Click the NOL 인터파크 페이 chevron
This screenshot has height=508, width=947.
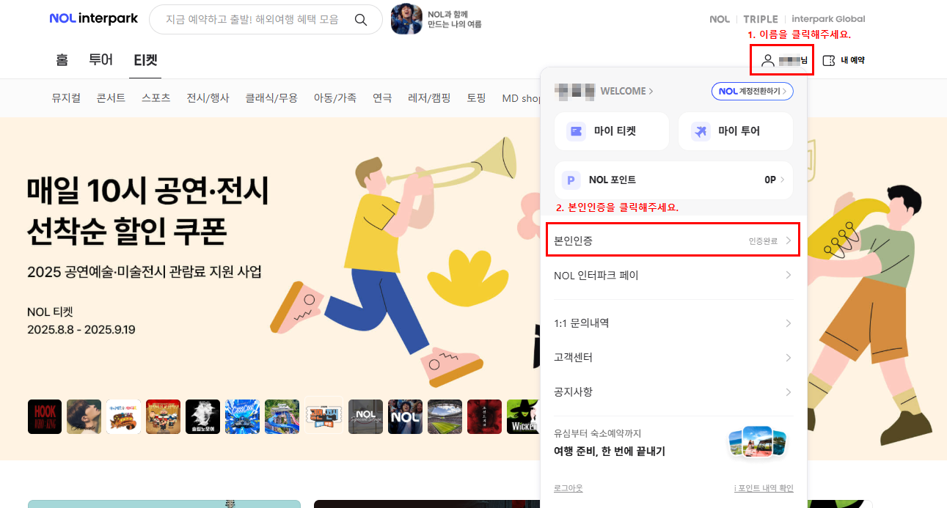[x=789, y=276]
